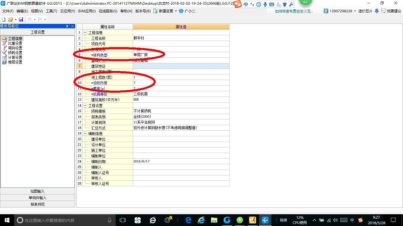Image resolution: width=403 pixels, height=226 pixels.
Task: Select 损耗设置 in navigation tree
Action: click(15, 53)
